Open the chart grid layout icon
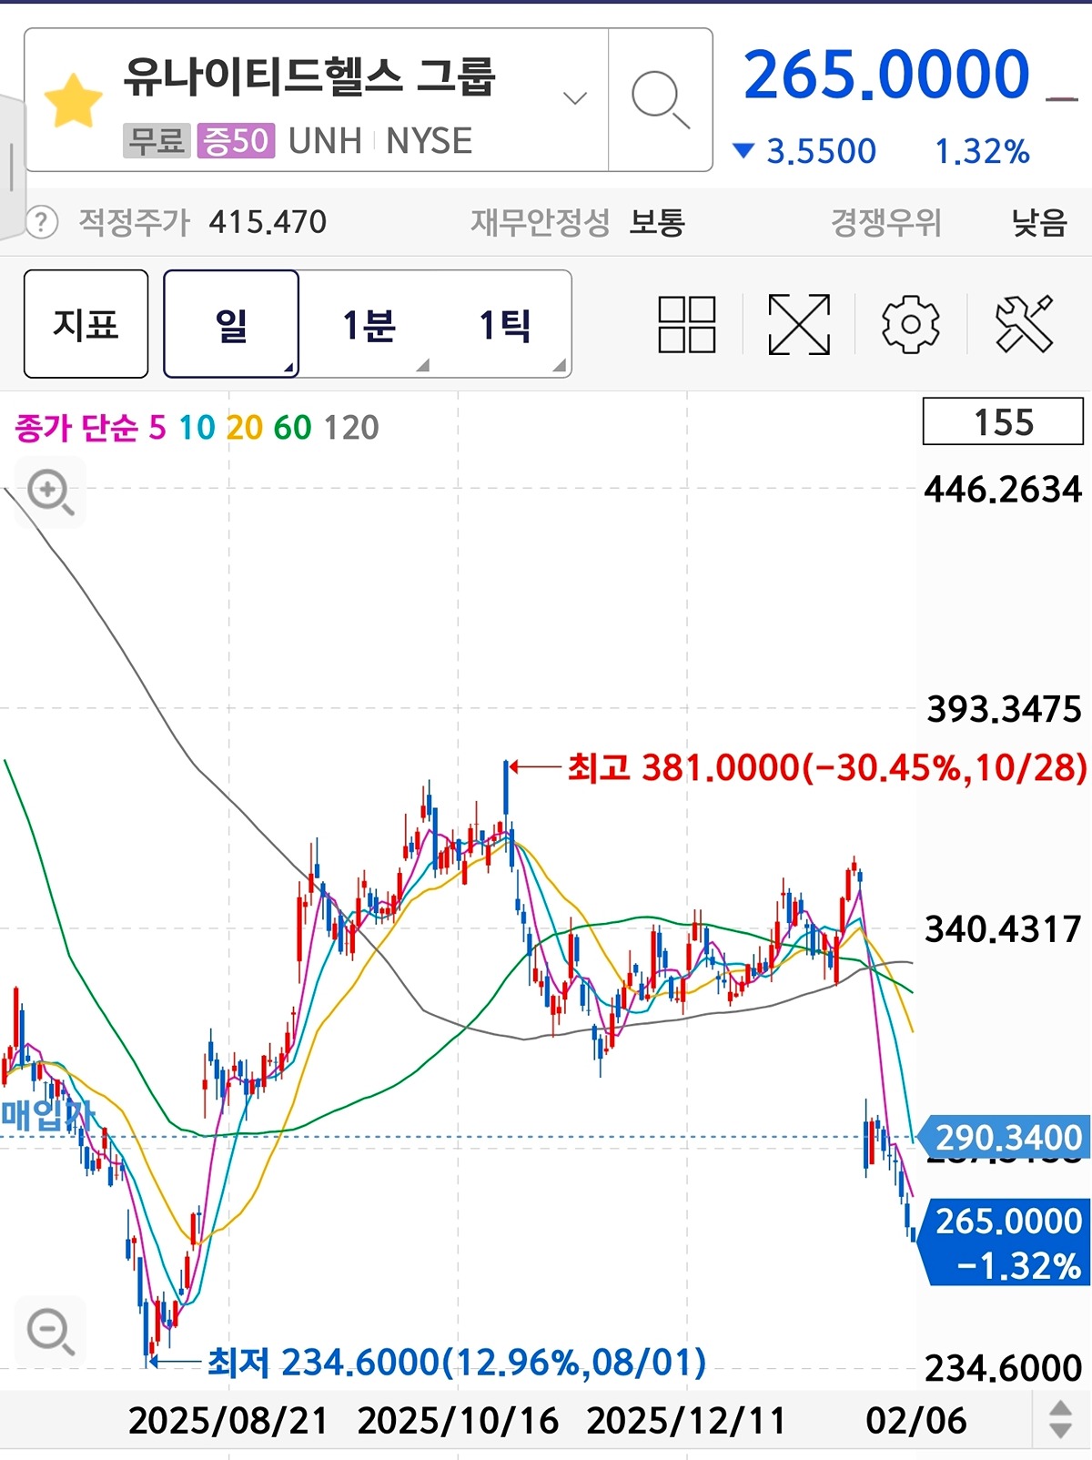Image resolution: width=1092 pixels, height=1460 pixels. coord(687,324)
